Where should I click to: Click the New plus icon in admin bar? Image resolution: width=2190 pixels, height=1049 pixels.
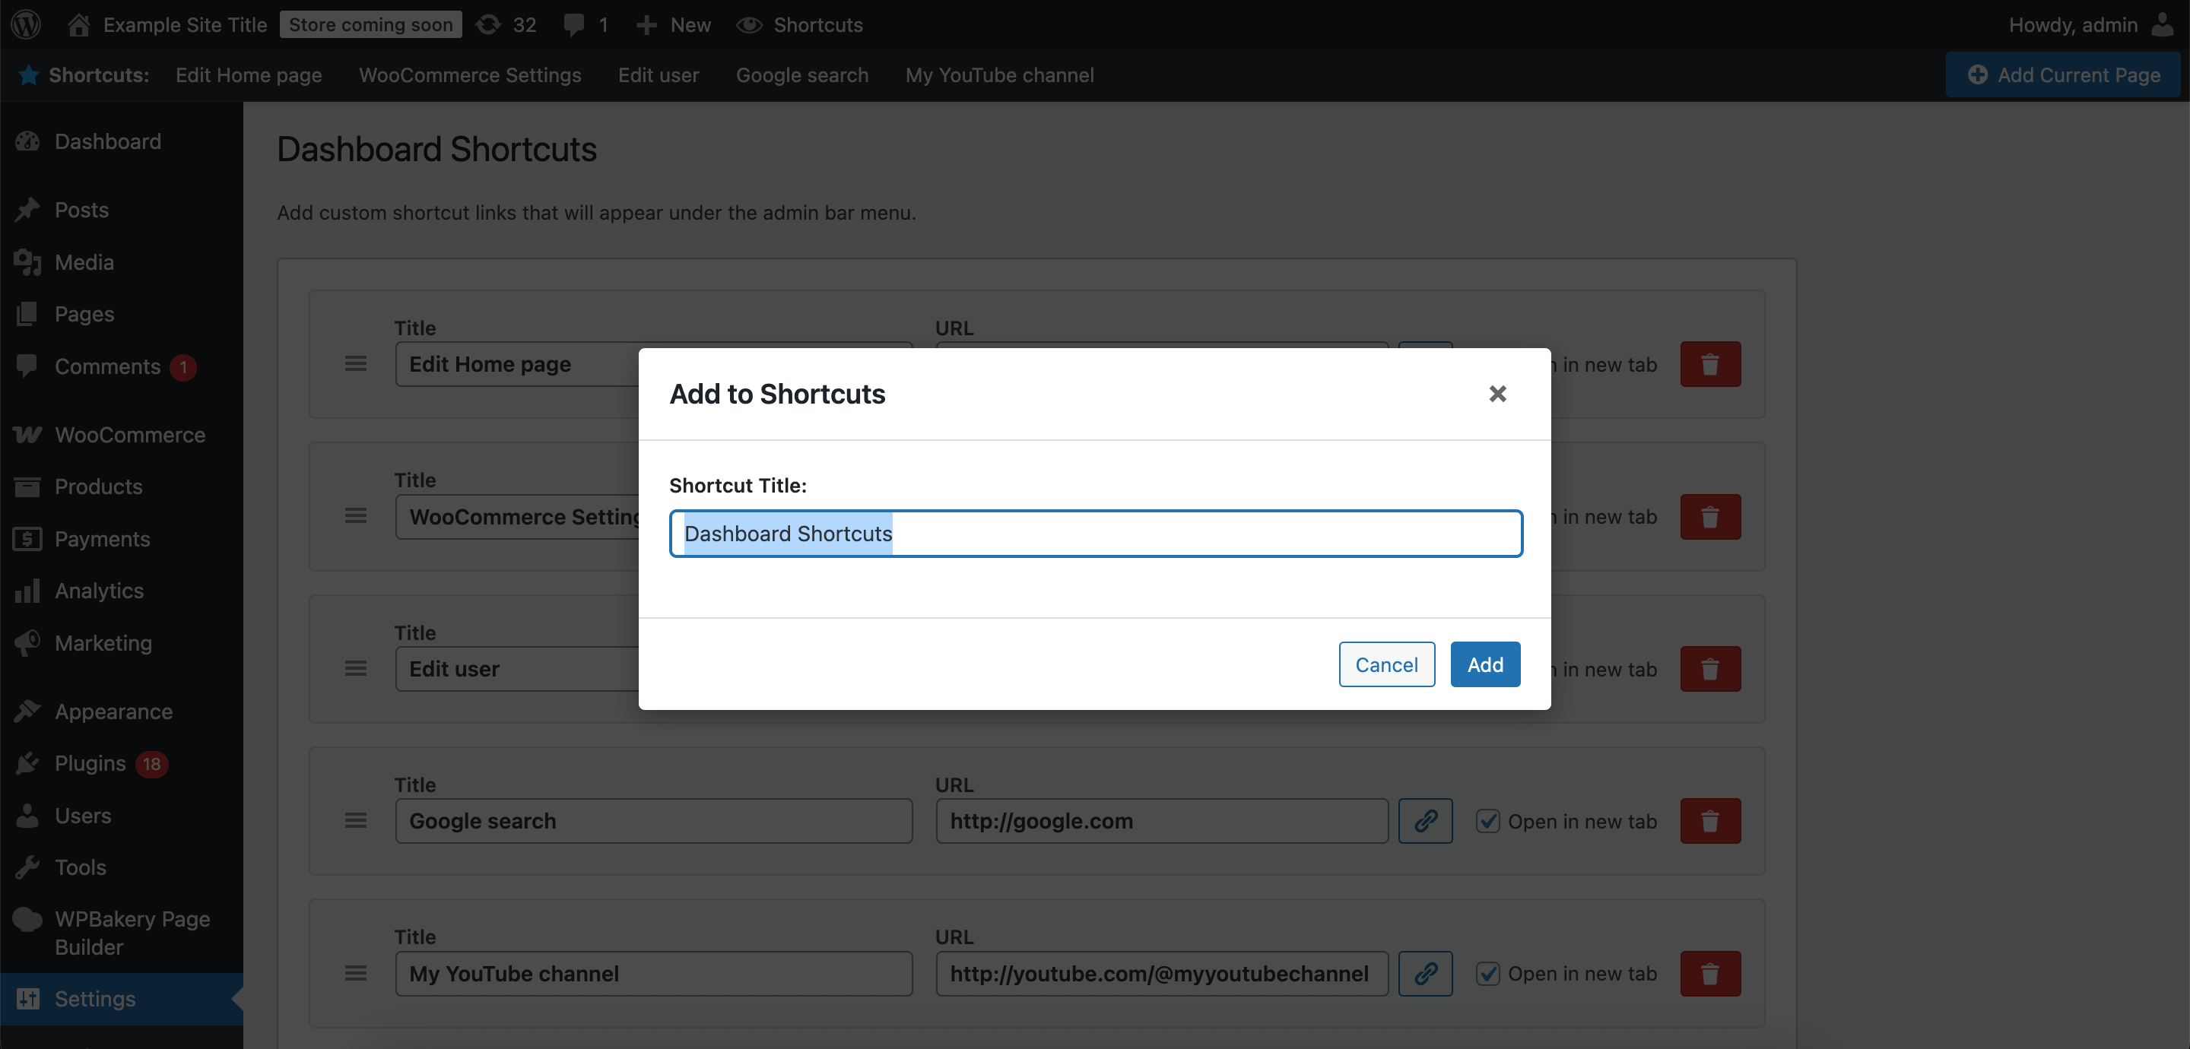[647, 24]
